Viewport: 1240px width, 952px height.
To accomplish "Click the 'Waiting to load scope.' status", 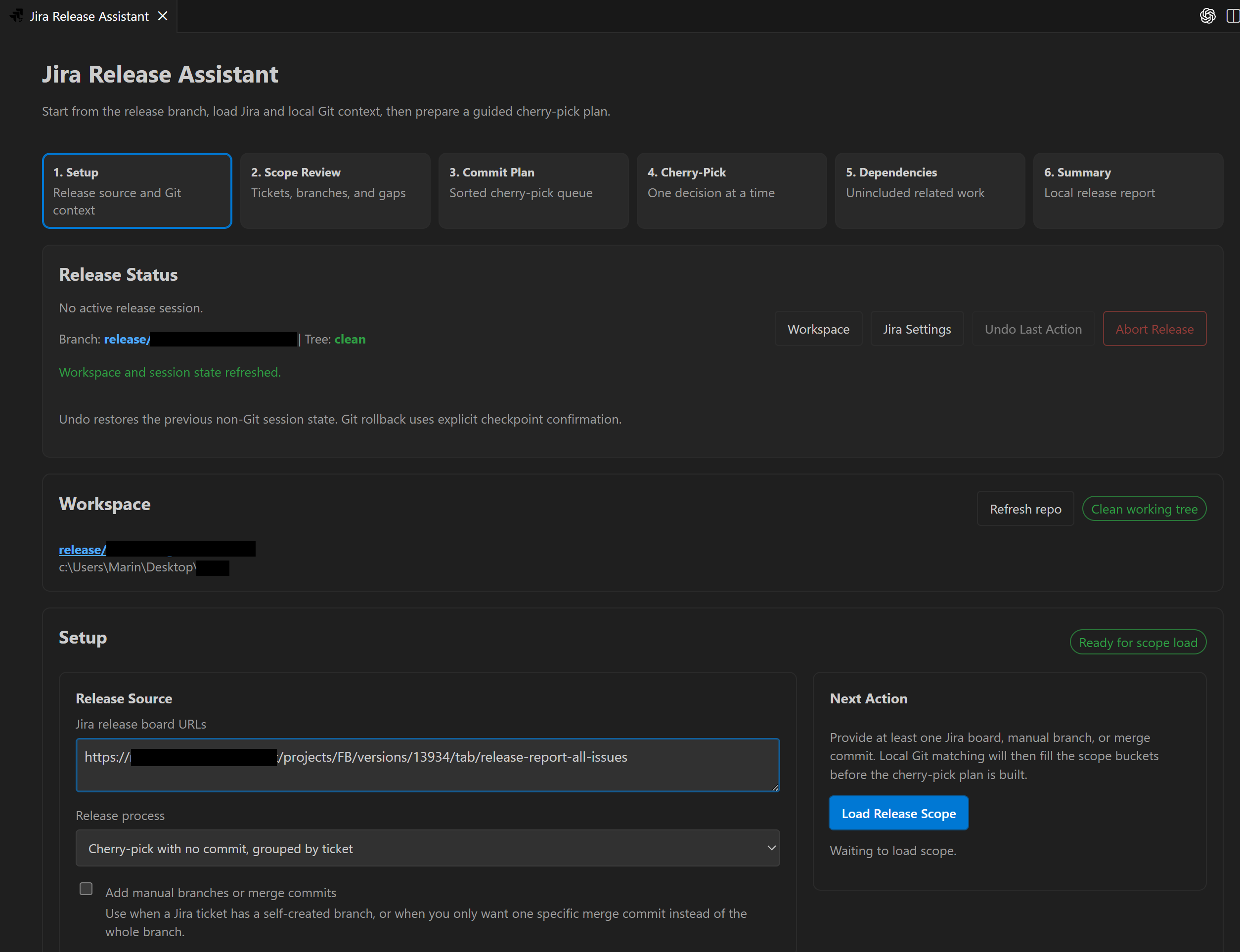I will click(x=893, y=851).
